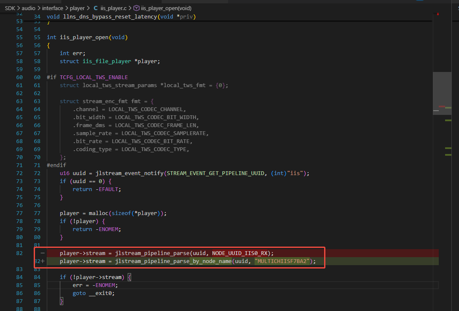
Task: Open the interface breadcrumb folder
Action: coord(52,8)
